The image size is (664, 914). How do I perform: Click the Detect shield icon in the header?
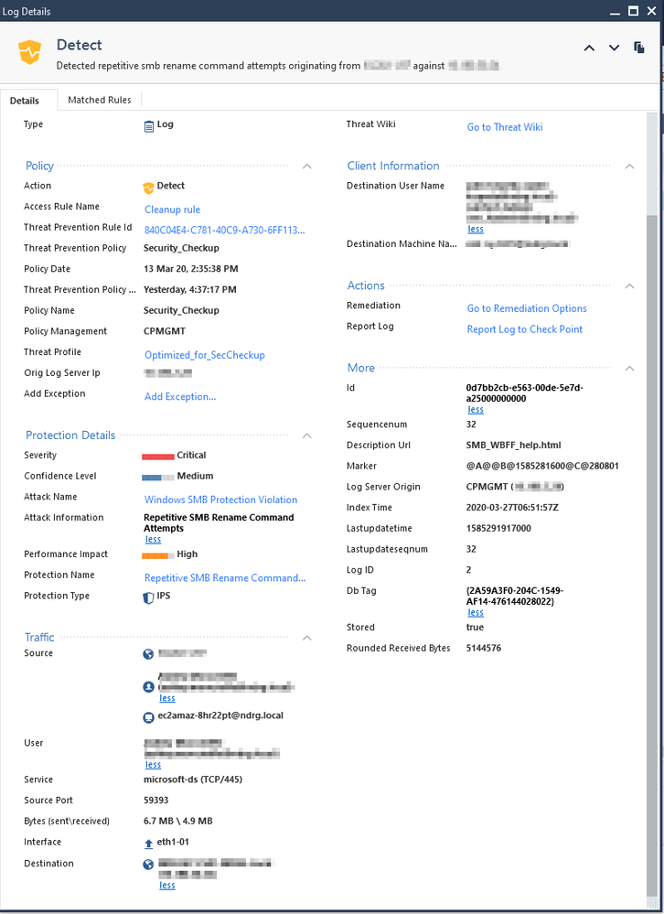coord(29,52)
